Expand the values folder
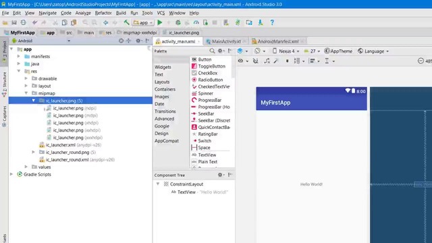This screenshot has height=243, width=432. (26, 167)
